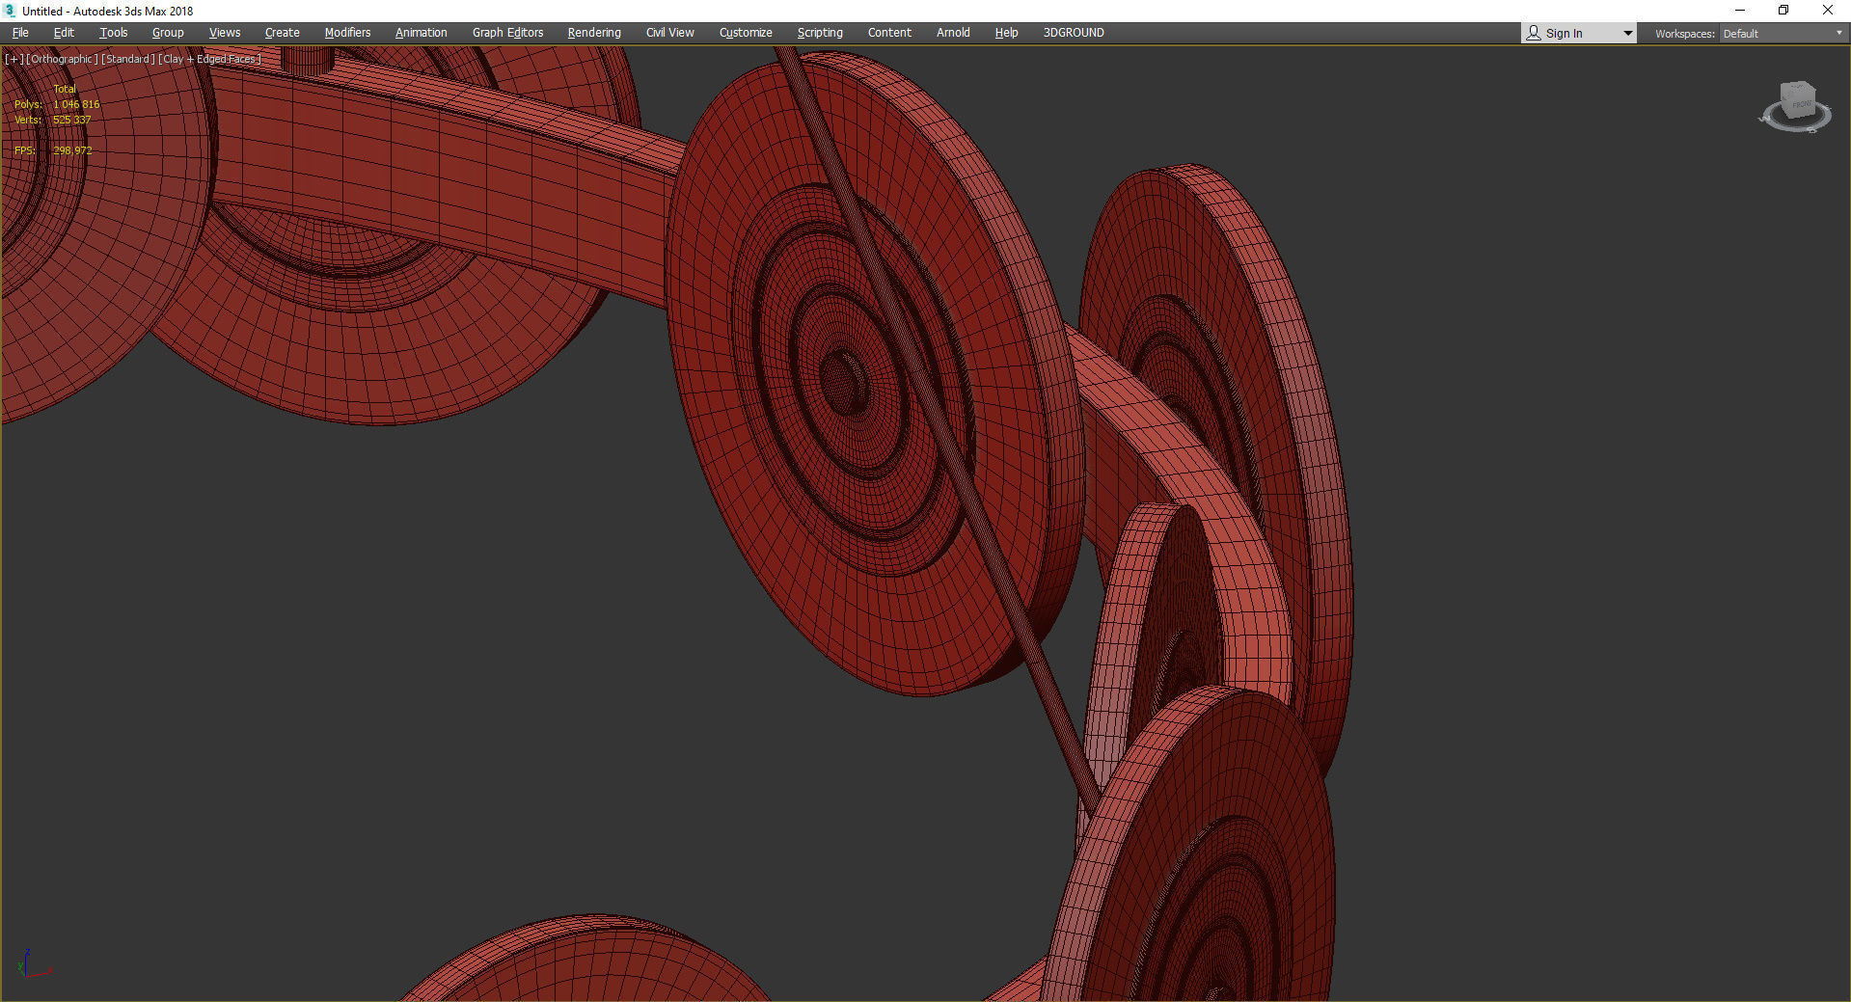Open the Graph Editors menu
The width and height of the screenshot is (1851, 1002).
508,33
